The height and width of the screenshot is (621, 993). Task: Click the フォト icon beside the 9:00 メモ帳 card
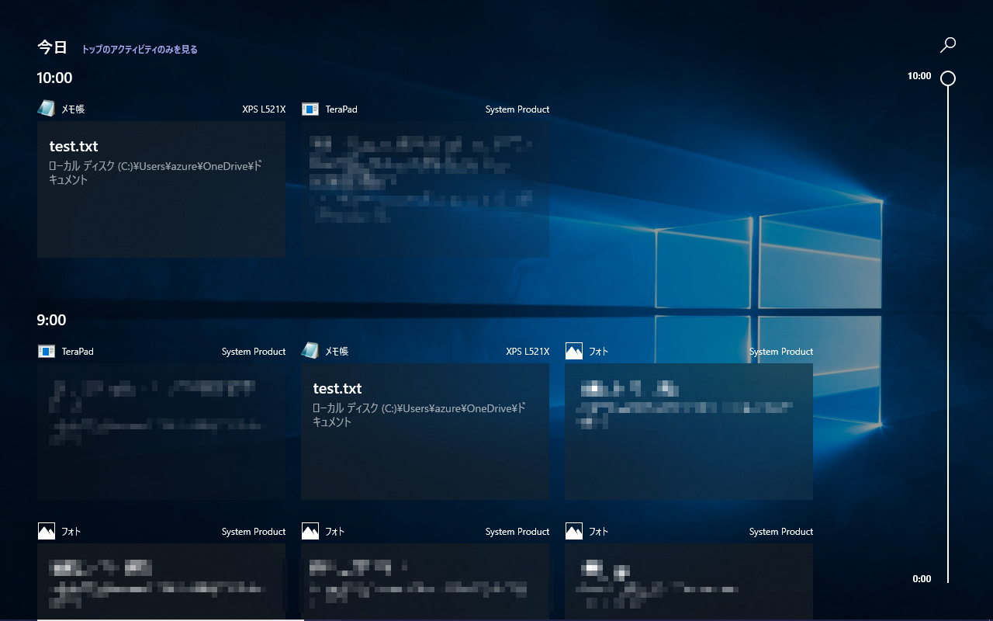click(x=574, y=352)
